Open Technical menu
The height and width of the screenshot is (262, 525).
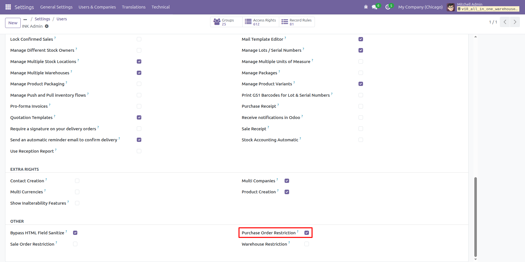[161, 7]
